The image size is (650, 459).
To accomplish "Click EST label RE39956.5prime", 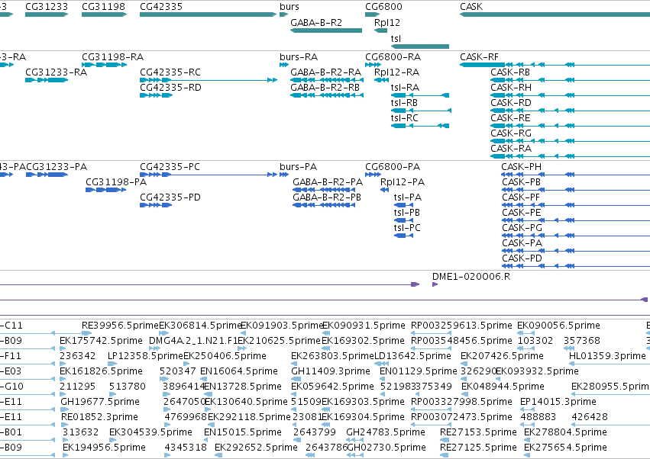I will [120, 326].
